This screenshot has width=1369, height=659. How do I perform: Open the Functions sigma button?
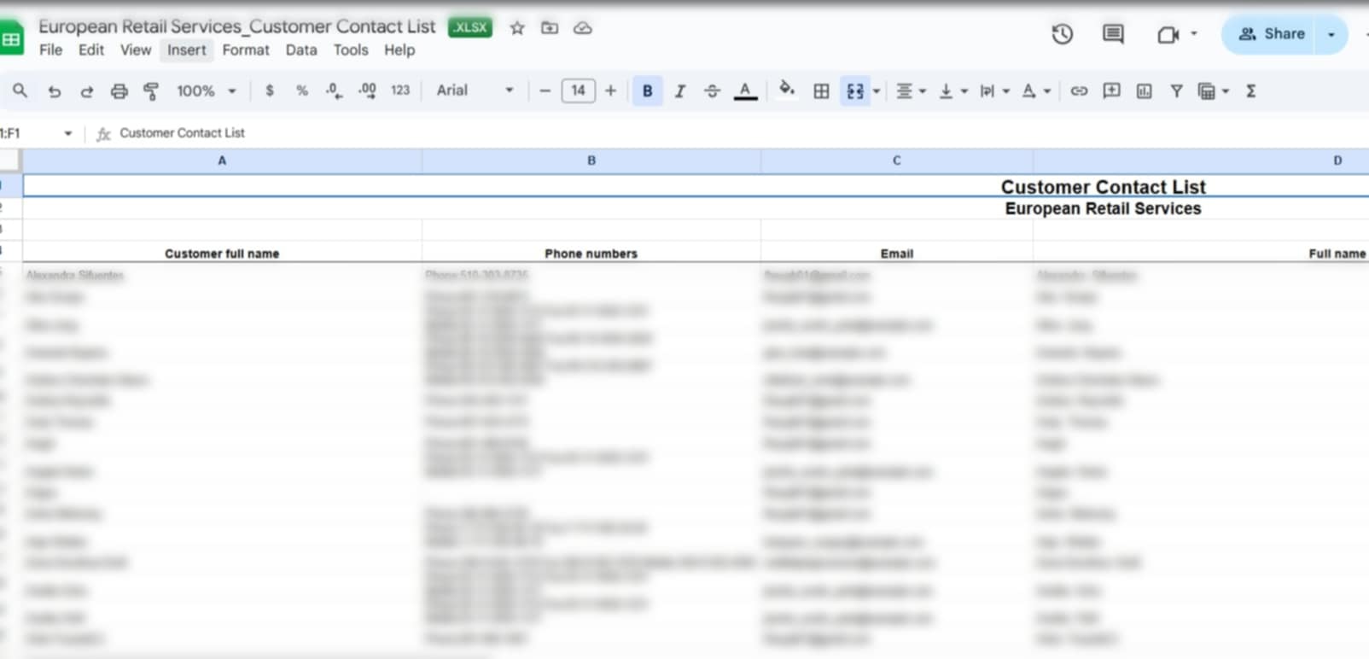1250,90
